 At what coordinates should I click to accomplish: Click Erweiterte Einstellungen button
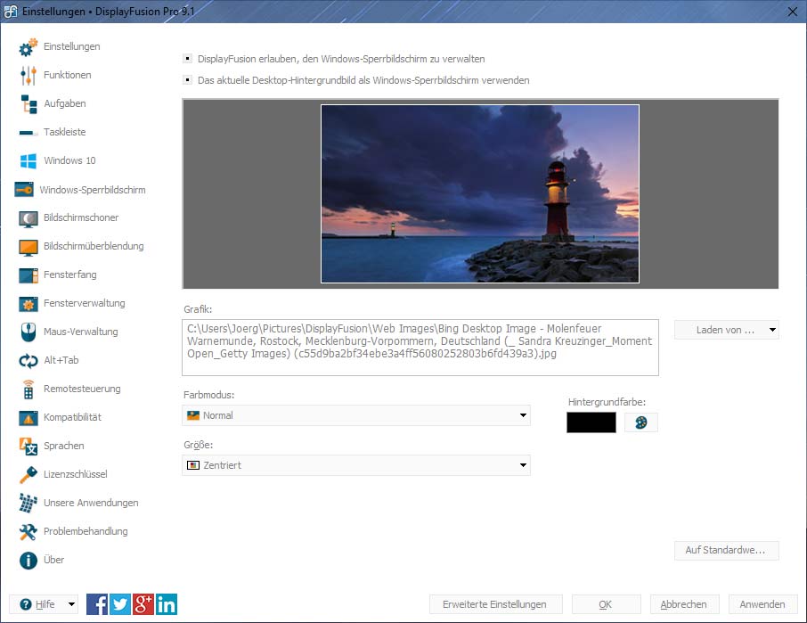coord(495,604)
